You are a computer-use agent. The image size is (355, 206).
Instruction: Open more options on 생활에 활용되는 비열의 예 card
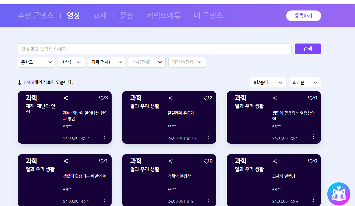(104, 200)
